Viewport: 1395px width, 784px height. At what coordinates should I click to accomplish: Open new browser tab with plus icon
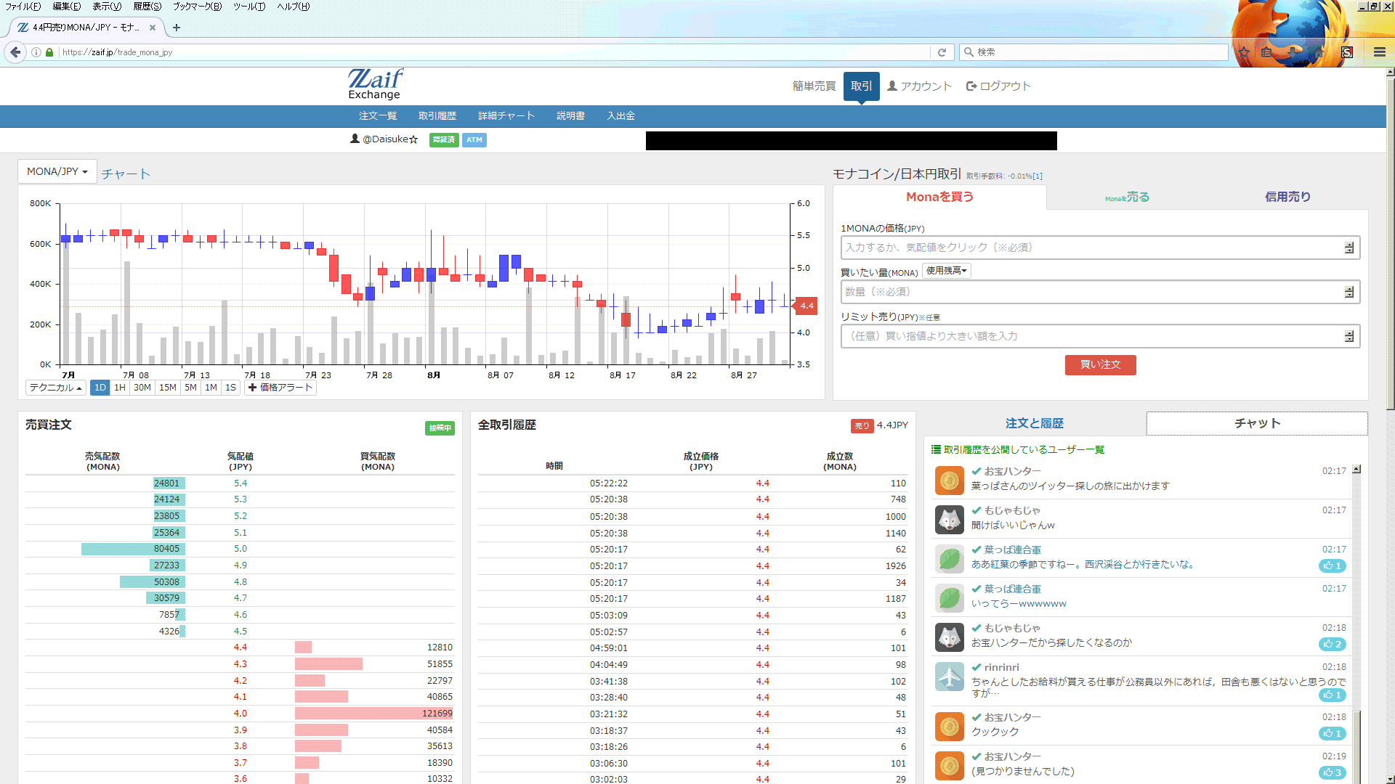pos(177,28)
